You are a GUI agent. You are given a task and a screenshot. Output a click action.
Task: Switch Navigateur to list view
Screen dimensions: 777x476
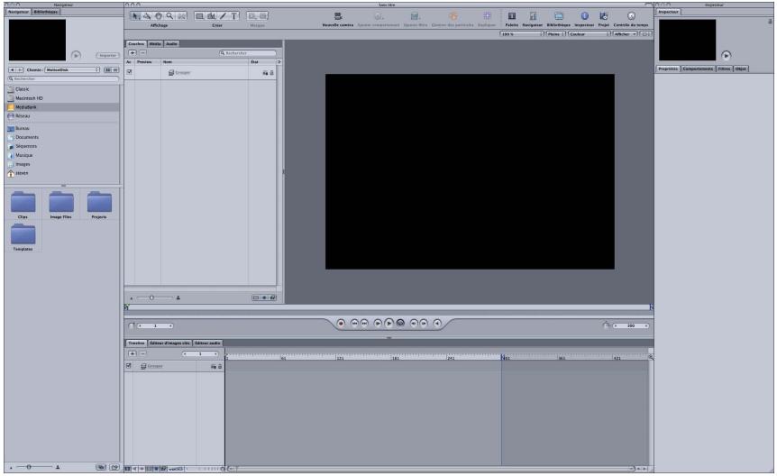[x=115, y=70]
